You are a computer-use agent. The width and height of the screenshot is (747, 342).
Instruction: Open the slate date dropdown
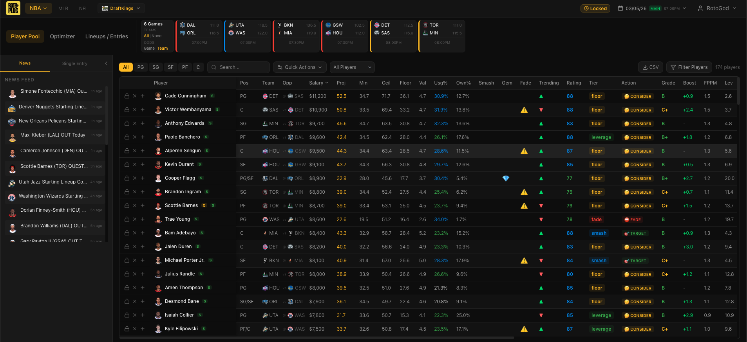click(652, 8)
